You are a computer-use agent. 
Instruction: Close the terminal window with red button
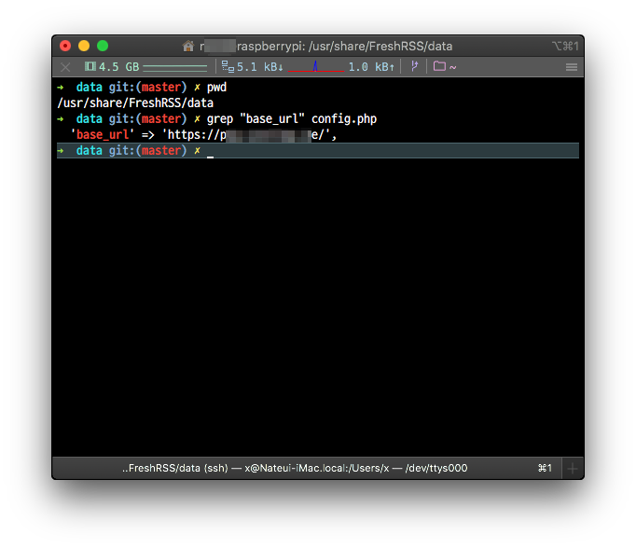65,46
